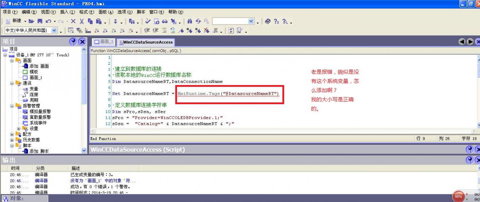
Task: Switch to the 画面_1 editor tab
Action: coord(103,42)
